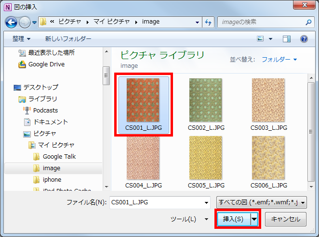
Task: Click the デスクトップ monitor icon
Action: (x=17, y=87)
